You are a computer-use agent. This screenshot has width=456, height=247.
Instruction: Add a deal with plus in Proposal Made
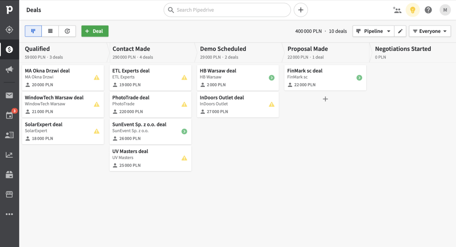(326, 99)
